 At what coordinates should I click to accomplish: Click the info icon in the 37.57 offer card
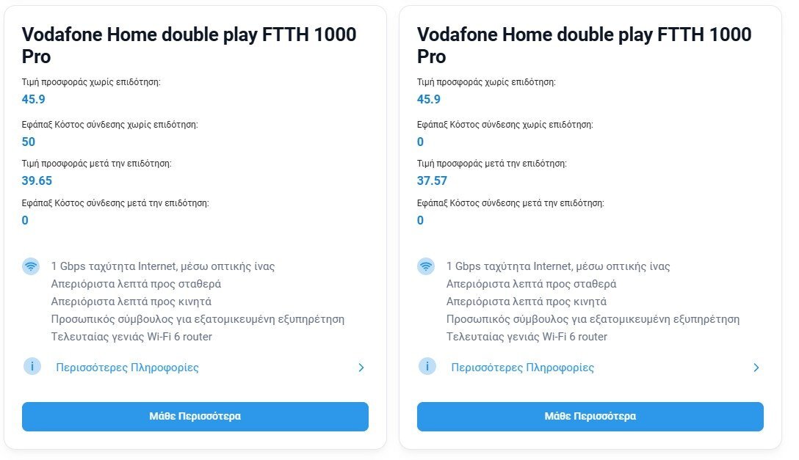427,366
